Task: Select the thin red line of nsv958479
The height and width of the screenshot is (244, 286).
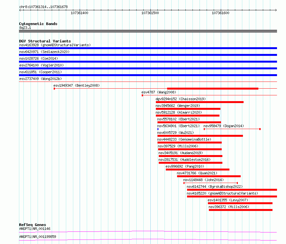Action: tap(232, 129)
